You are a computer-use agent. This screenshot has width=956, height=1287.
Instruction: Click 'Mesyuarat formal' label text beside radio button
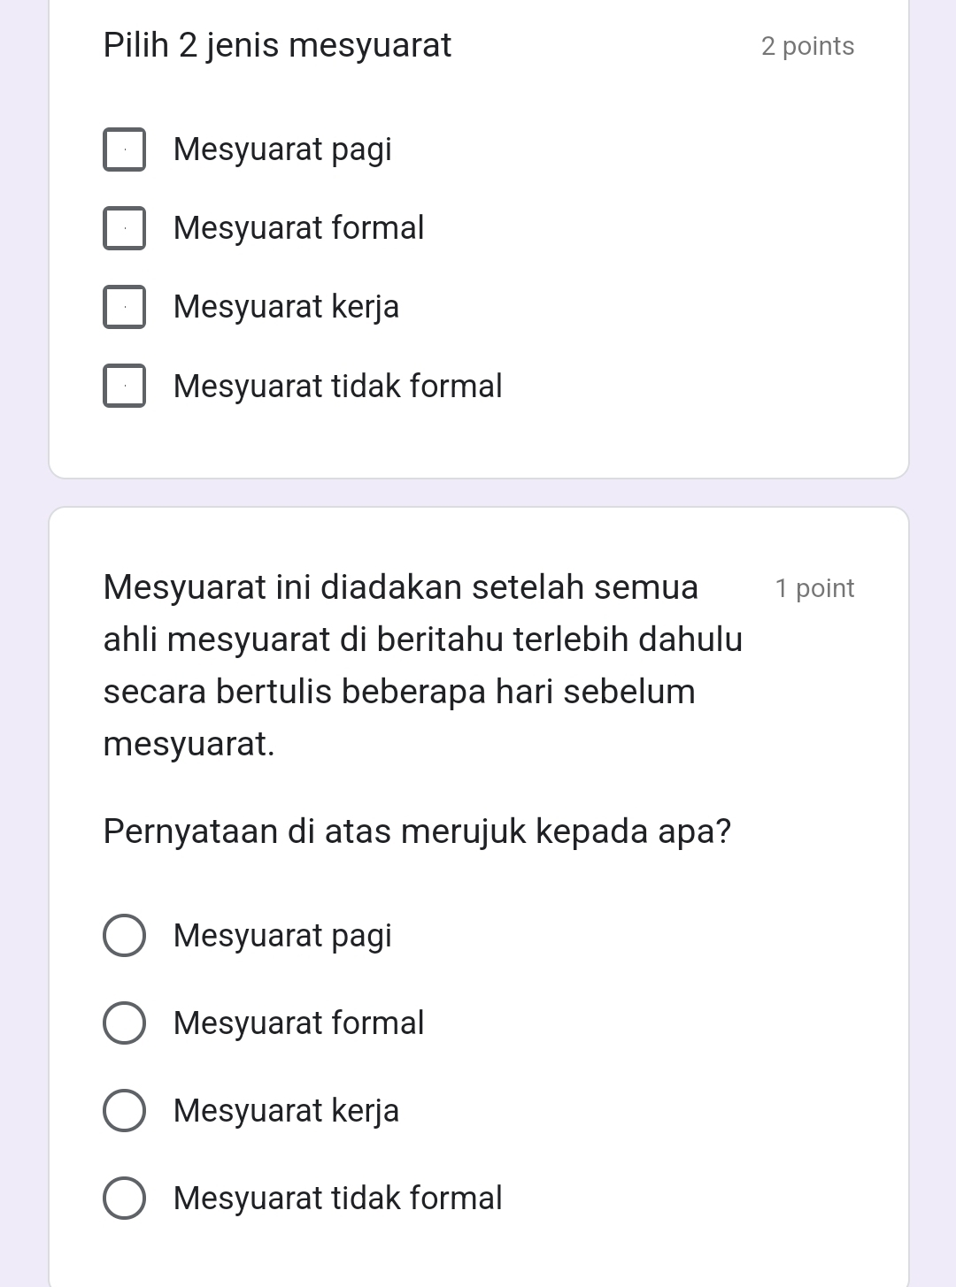298,1023
